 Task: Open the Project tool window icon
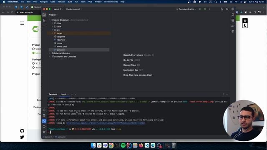click(x=44, y=15)
